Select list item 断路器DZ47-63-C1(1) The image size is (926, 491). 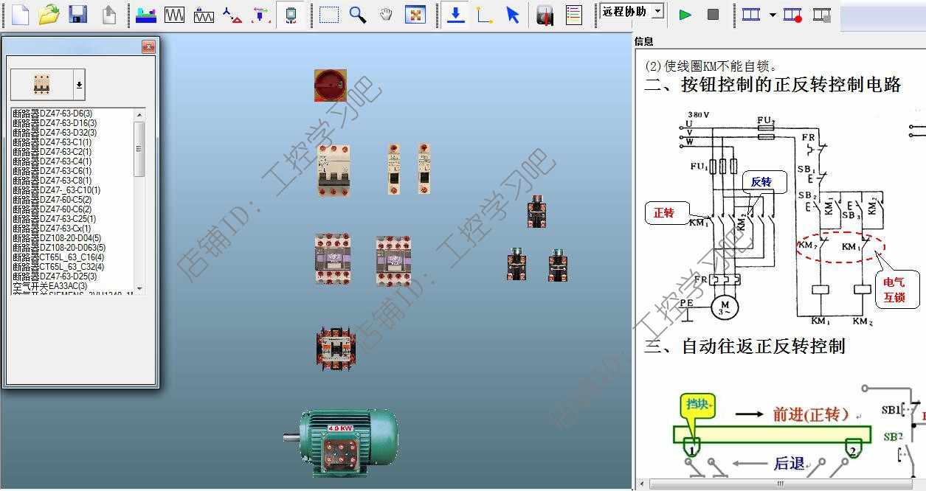tap(52, 142)
